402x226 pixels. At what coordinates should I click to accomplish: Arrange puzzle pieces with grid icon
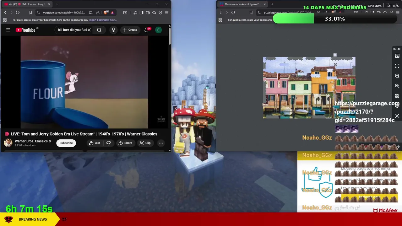click(x=397, y=96)
